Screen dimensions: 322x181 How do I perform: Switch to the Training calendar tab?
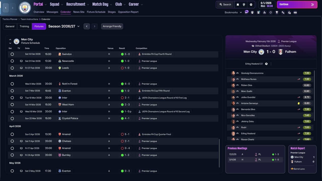pos(24,26)
